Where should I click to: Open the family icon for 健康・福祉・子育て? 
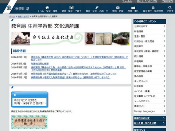(71, 7)
